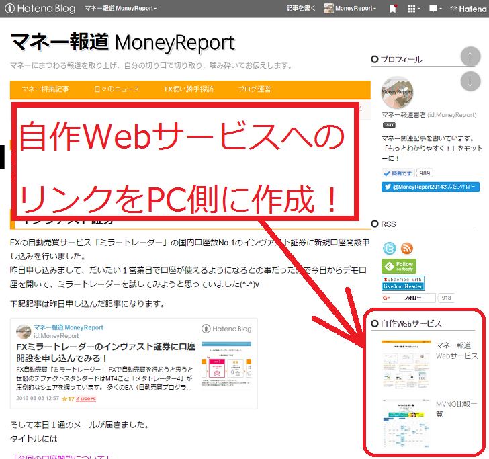Click the MoneyReport profile avatar image
The width and height of the screenshot is (489, 459).
pyautogui.click(x=398, y=92)
